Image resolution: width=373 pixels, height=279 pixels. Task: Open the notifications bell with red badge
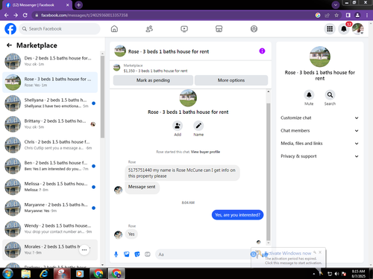tap(344, 29)
